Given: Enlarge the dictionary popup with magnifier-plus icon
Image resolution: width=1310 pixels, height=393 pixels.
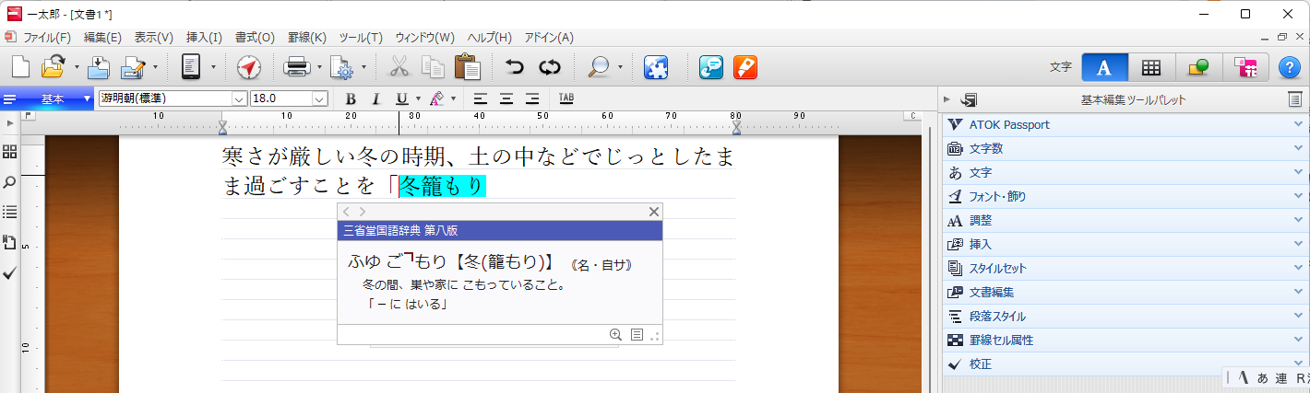Looking at the screenshot, I should click(x=616, y=334).
